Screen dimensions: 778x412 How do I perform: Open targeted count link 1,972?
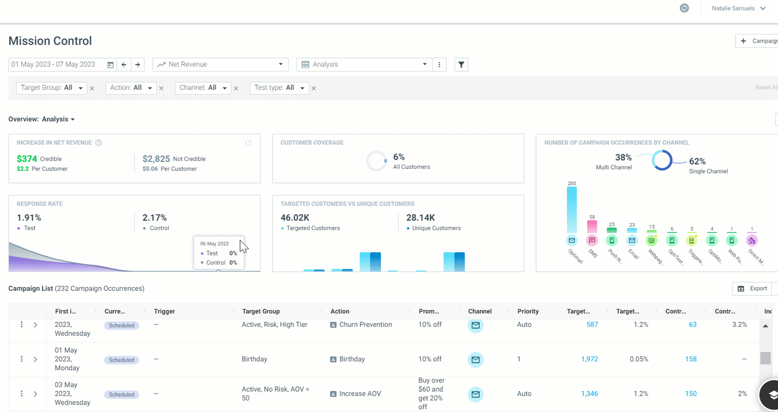click(x=589, y=359)
